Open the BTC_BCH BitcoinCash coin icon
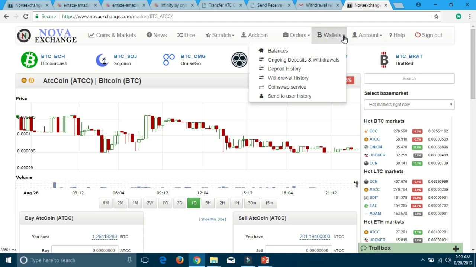Screen dimensions: 476x267 click(29, 60)
